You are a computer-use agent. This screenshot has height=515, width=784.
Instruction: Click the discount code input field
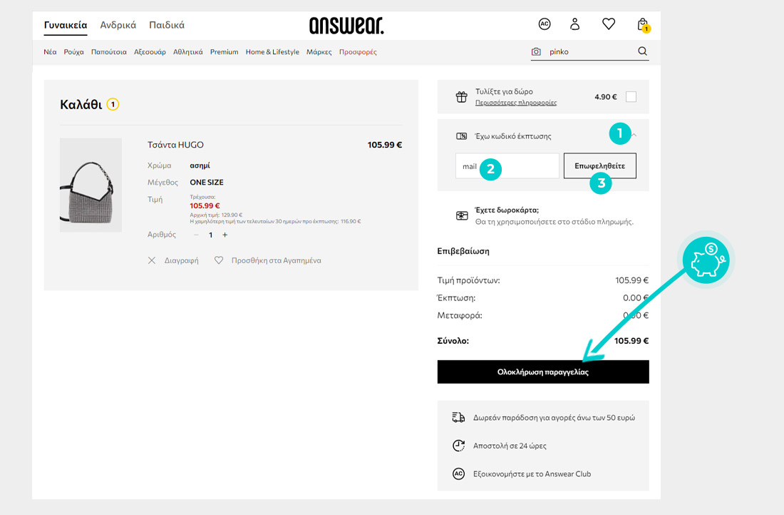pos(507,165)
